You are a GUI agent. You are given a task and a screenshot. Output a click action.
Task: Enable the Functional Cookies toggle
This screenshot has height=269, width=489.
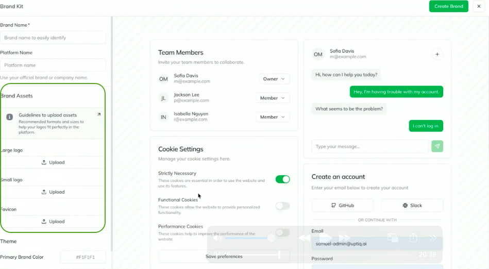click(282, 206)
